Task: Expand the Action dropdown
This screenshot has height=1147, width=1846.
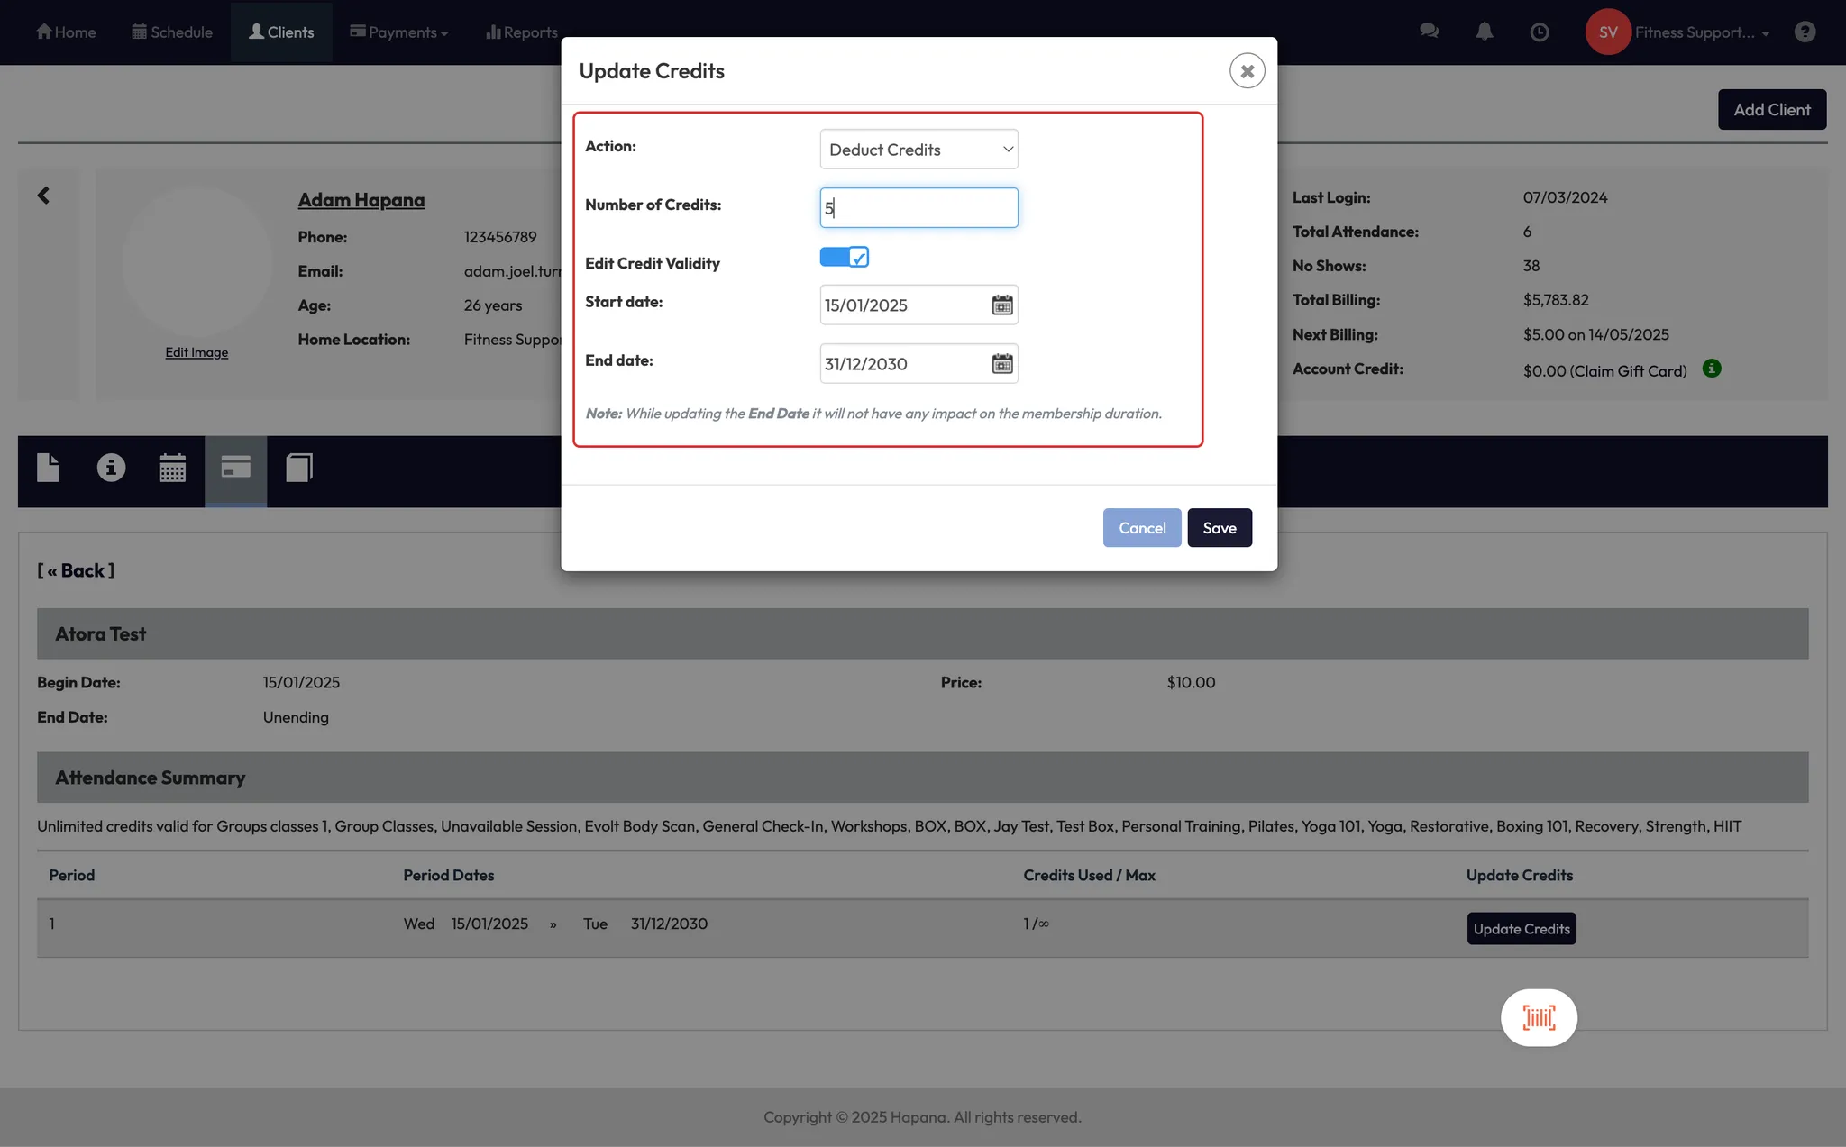Action: pyautogui.click(x=918, y=150)
